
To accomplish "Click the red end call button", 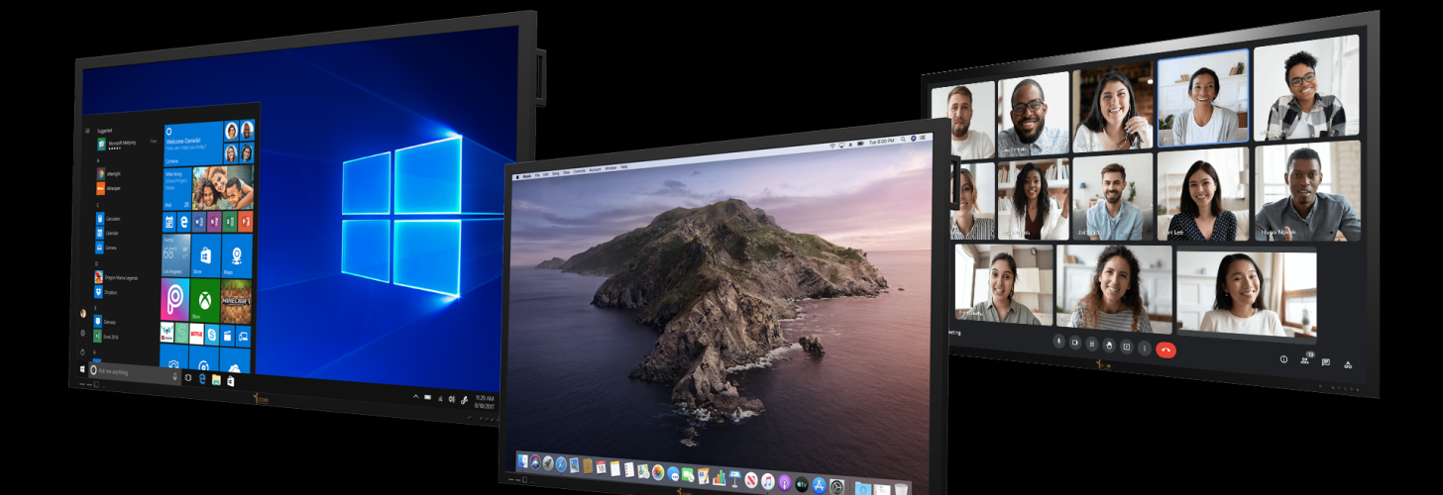I will [1165, 348].
